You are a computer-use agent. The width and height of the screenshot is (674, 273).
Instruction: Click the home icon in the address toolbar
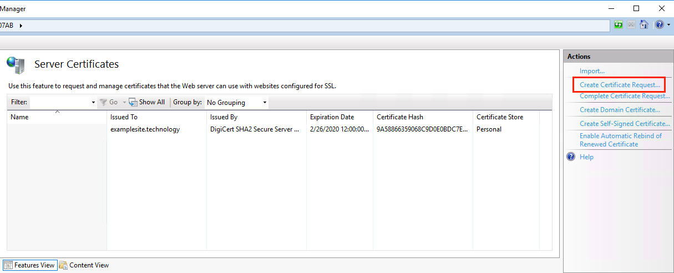[x=644, y=25]
